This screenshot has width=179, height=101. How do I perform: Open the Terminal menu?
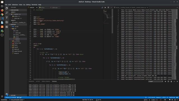(34, 5)
